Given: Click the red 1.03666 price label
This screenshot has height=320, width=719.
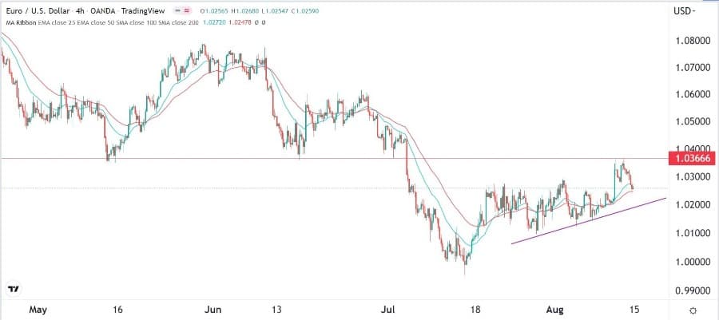Looking at the screenshot, I should tap(691, 159).
